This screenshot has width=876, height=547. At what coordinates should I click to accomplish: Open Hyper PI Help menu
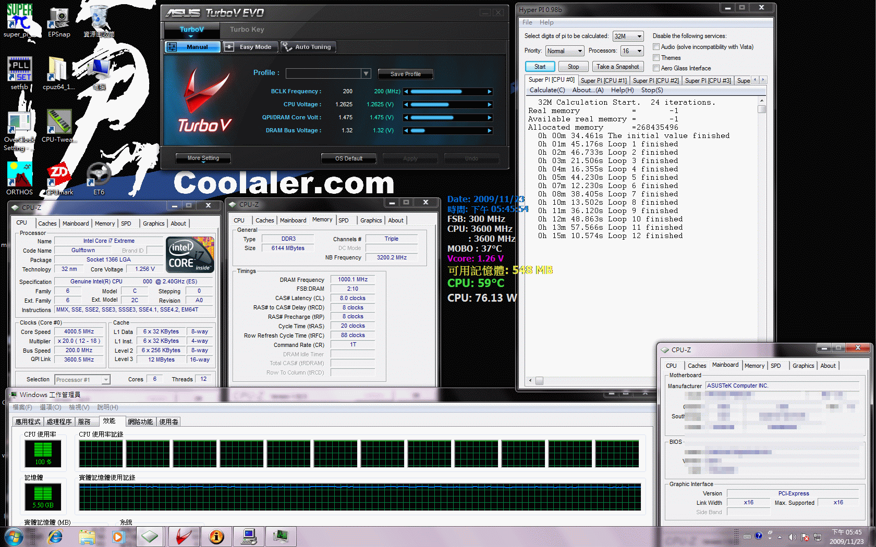(546, 22)
